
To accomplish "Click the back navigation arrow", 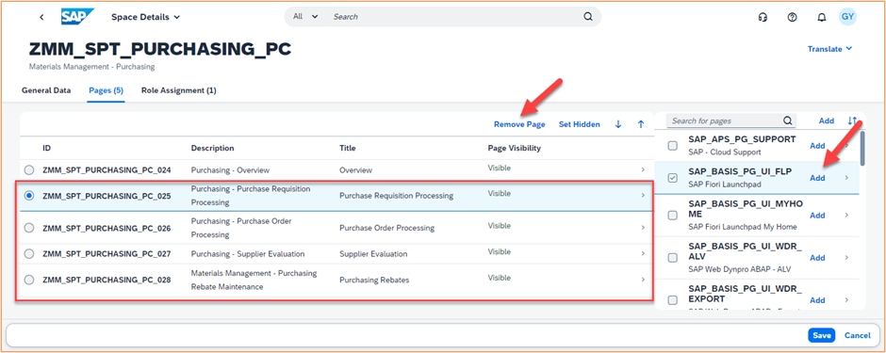I will (41, 17).
